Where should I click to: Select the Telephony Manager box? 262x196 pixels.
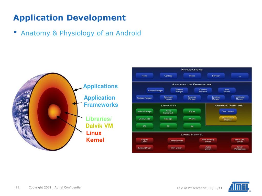168,98
